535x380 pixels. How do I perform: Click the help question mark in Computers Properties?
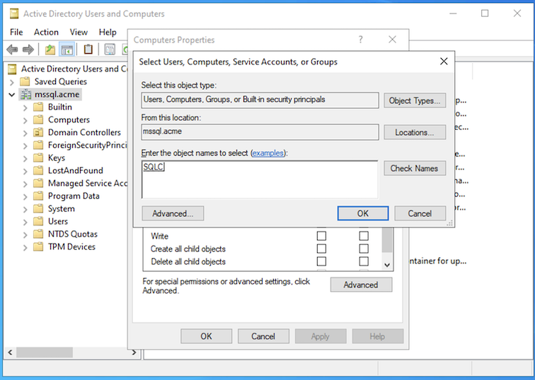coord(361,40)
